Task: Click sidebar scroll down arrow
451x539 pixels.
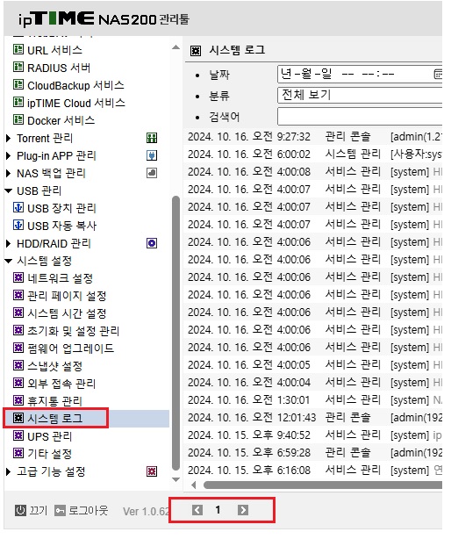Action: coord(175,479)
